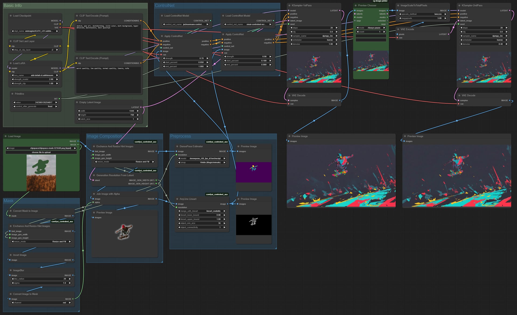Open the upscale_method lanczos selector
Image resolution: width=517 pixels, height=315 pixels.
coord(423,14)
